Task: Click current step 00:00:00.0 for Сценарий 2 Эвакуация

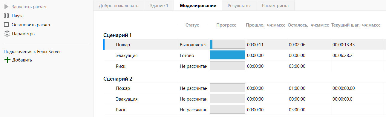Action: click(x=342, y=99)
